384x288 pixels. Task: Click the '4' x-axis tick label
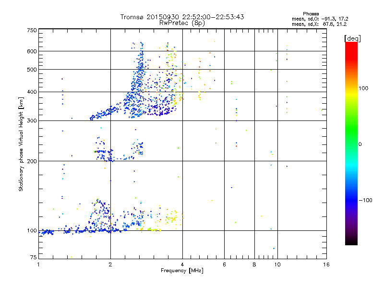pos(182,264)
